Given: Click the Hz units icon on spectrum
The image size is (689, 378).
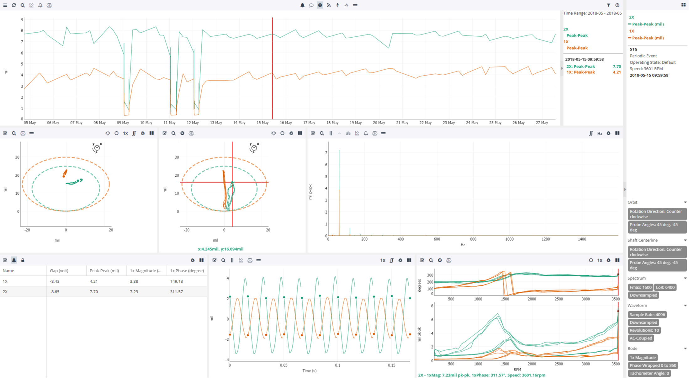Looking at the screenshot, I should tap(600, 133).
